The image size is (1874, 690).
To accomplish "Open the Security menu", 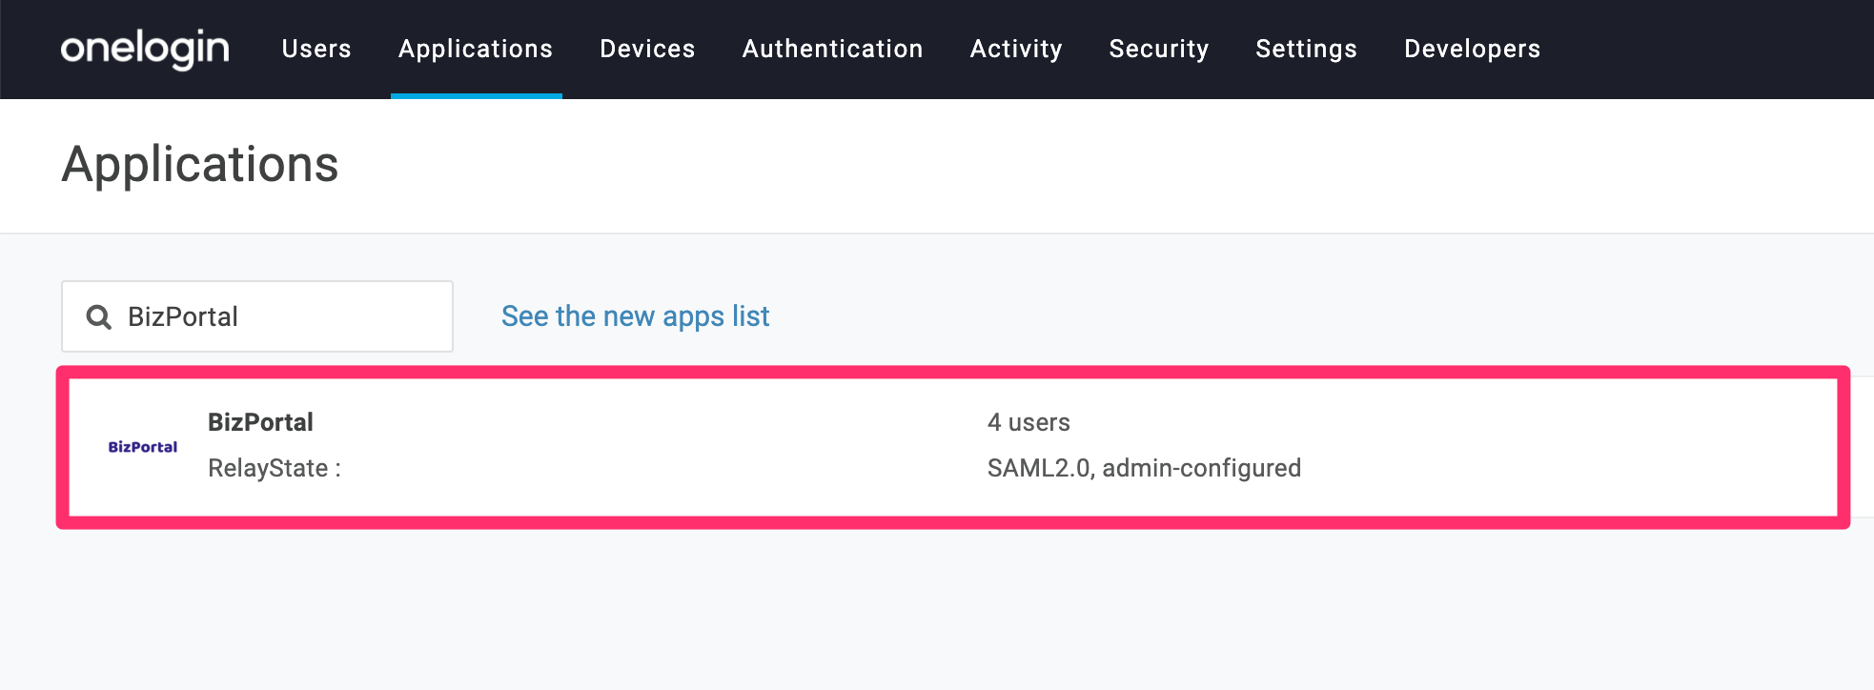I will click(x=1159, y=49).
